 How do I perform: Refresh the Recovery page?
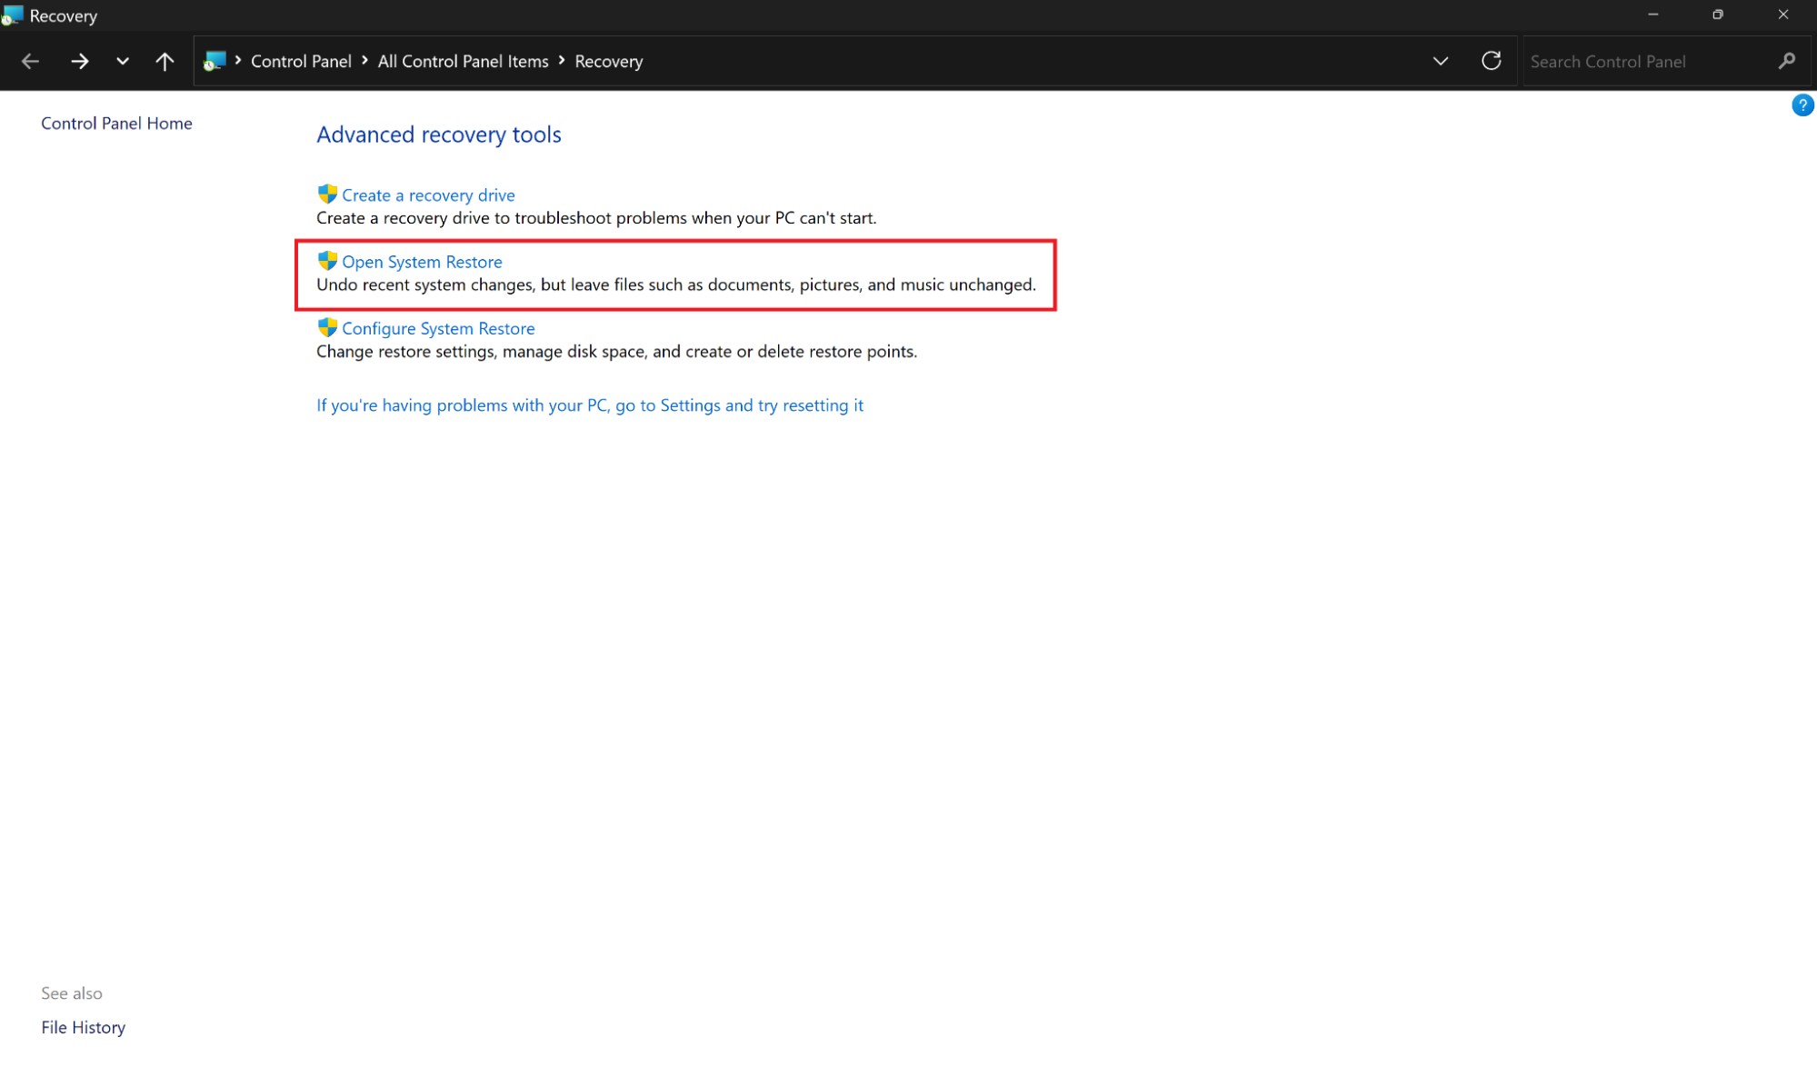click(1492, 61)
